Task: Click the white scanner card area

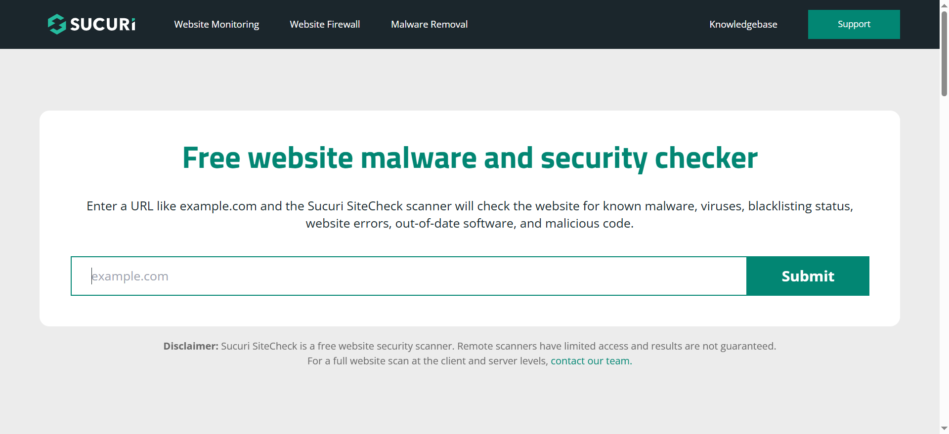Action: (470, 311)
